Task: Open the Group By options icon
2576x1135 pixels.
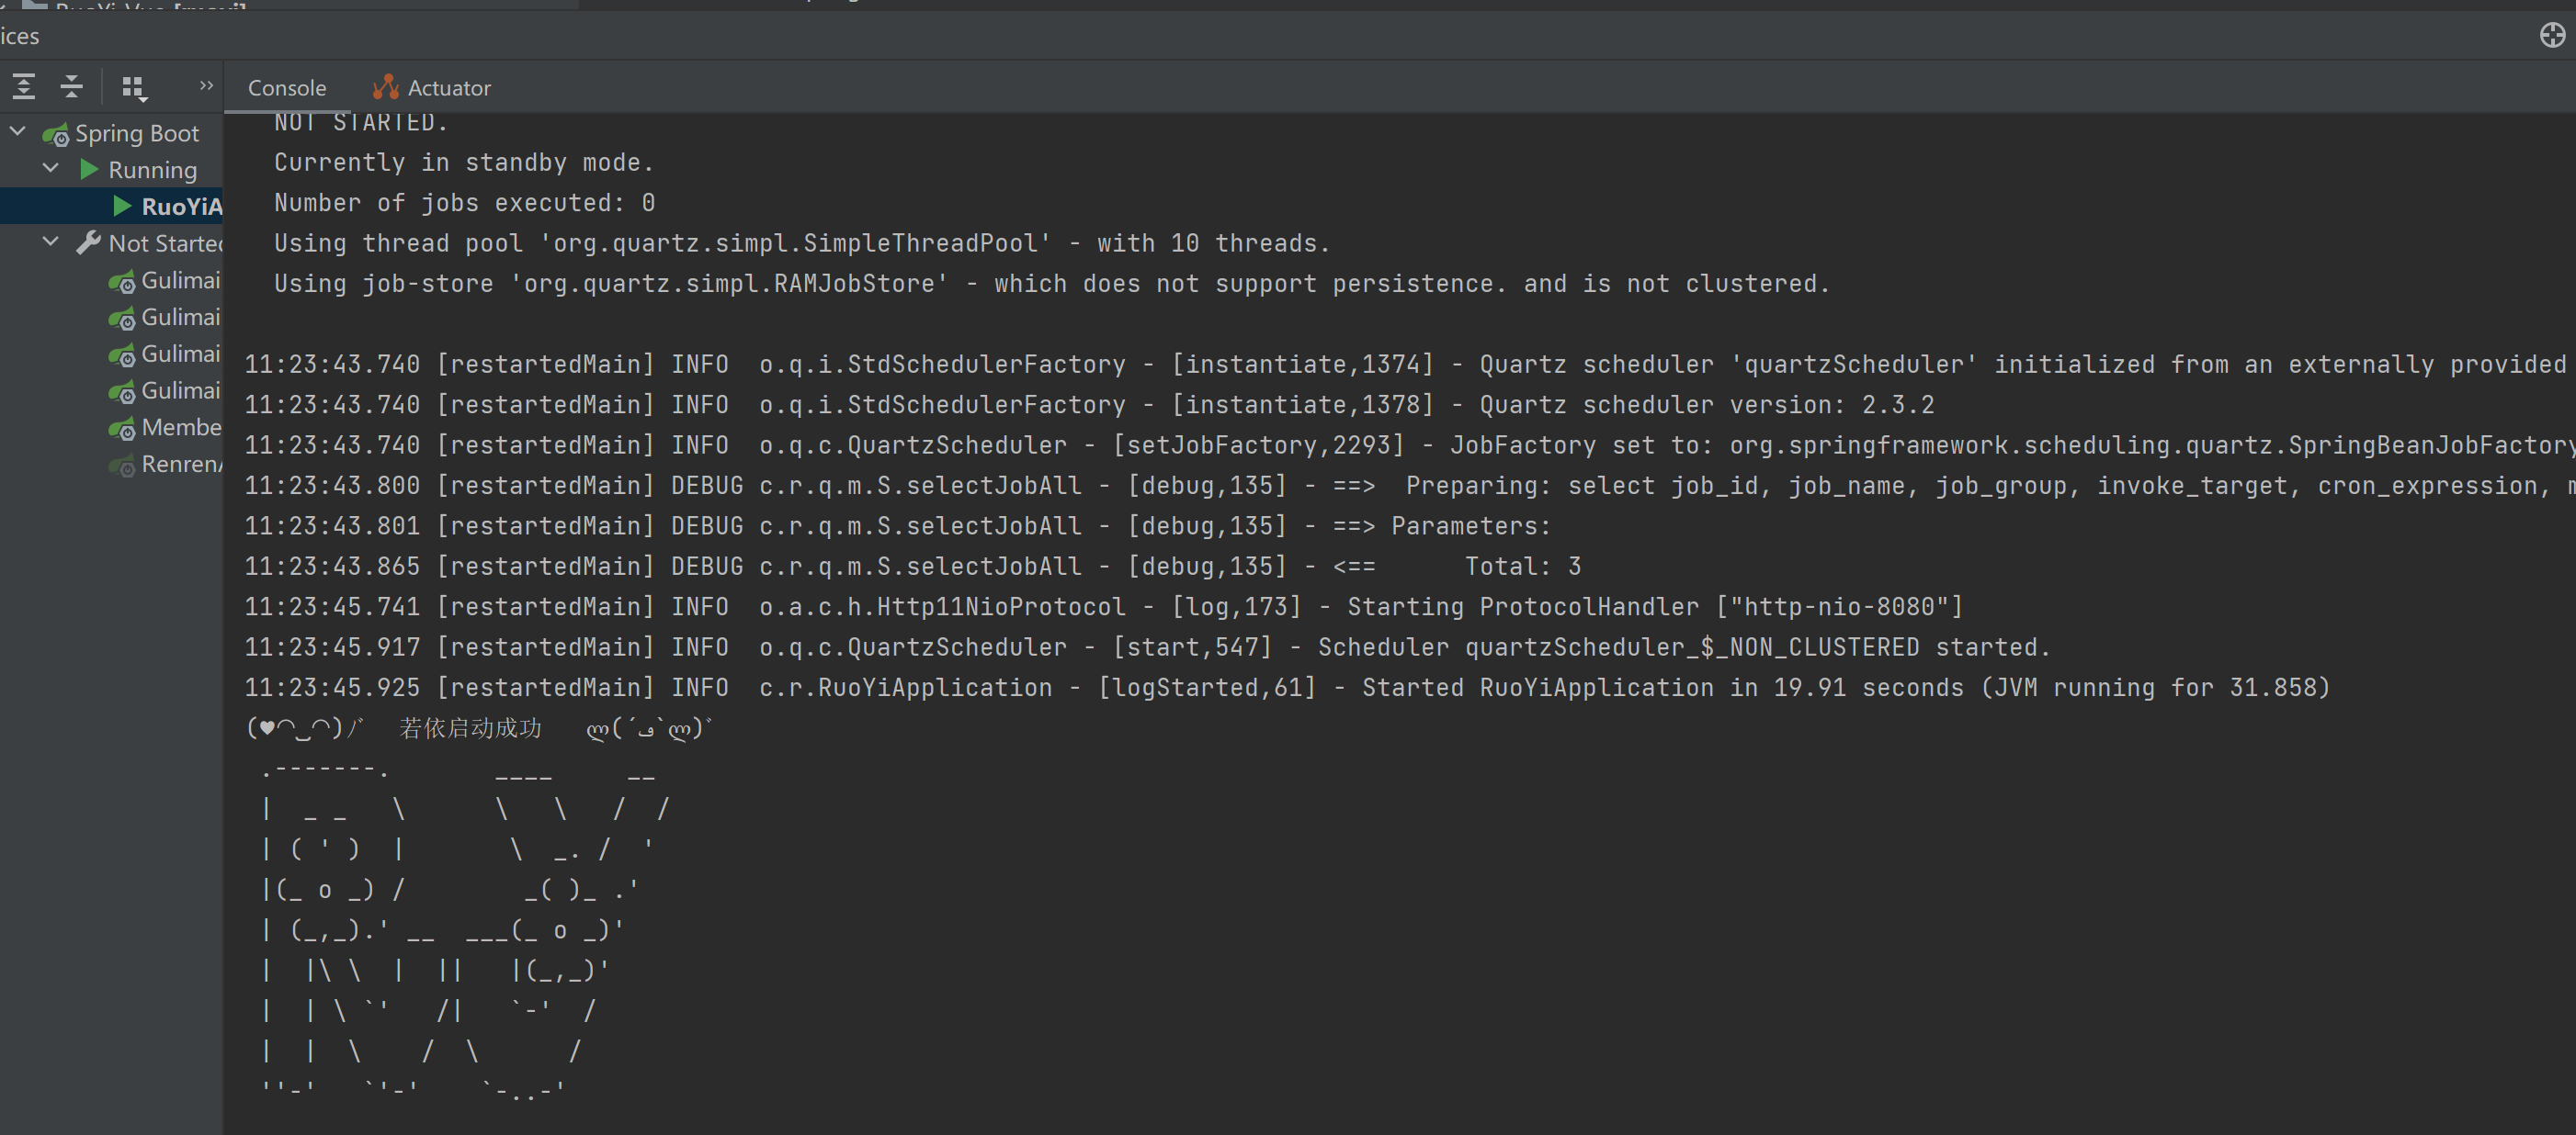Action: point(133,88)
